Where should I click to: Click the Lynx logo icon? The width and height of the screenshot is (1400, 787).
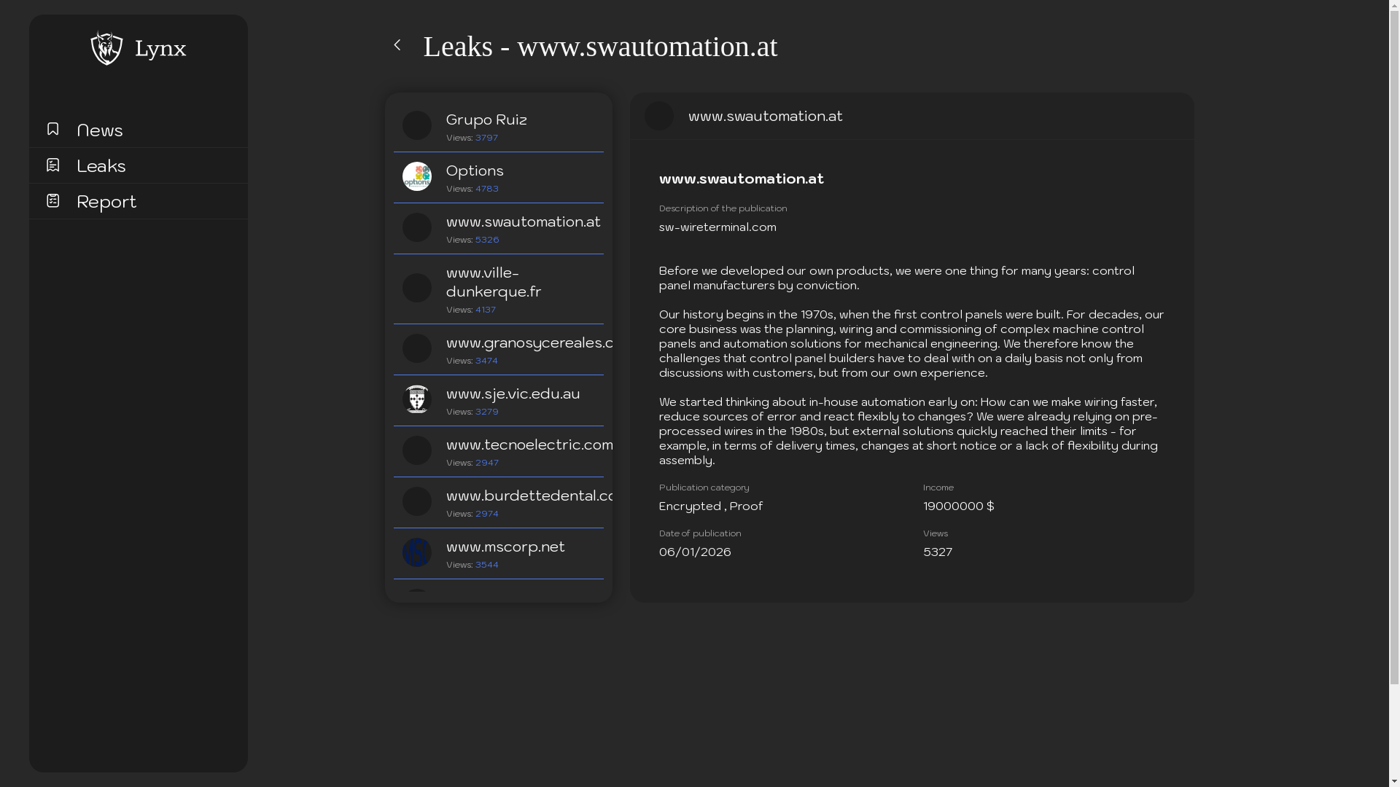106,48
